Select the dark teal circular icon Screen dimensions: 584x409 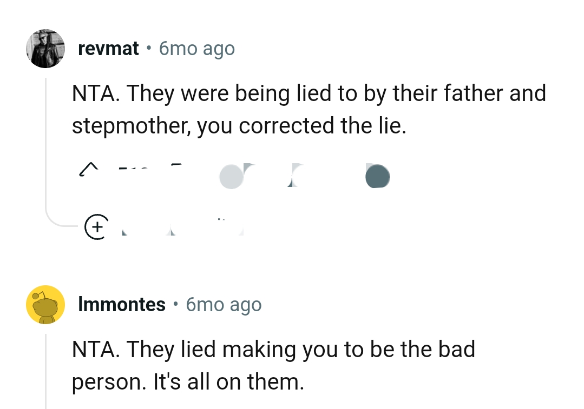[377, 176]
